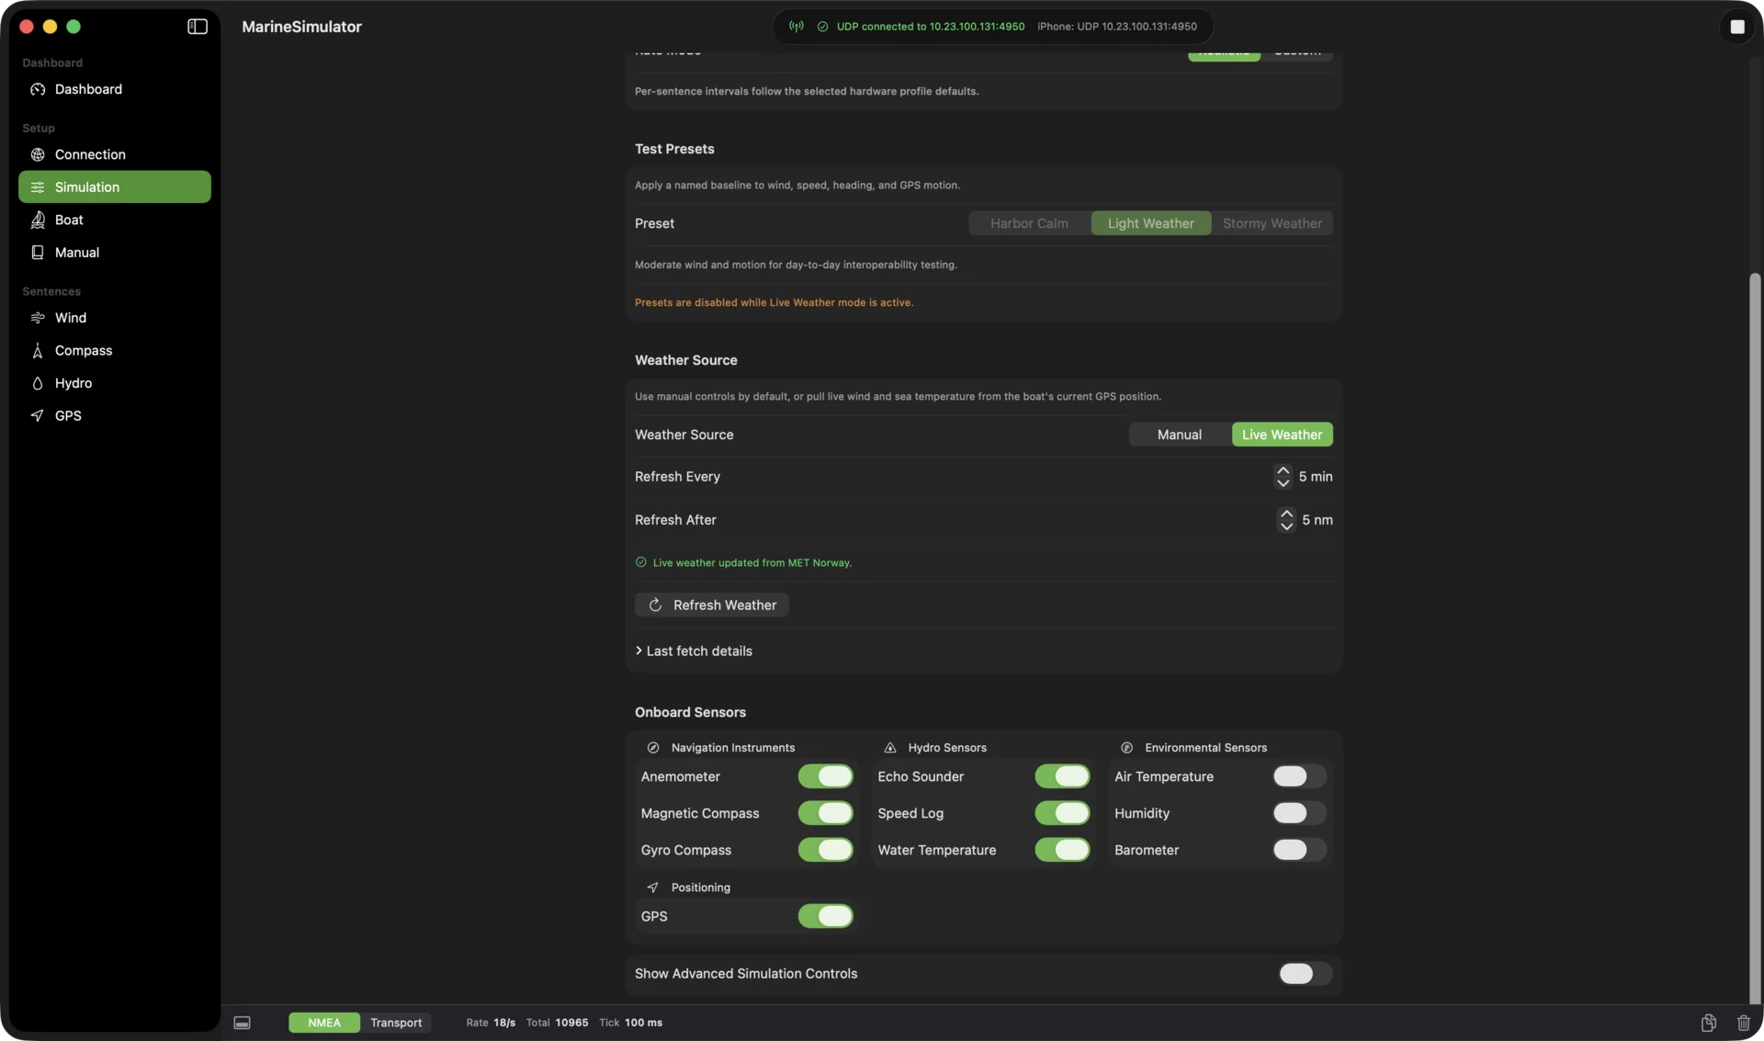Turn off the Gyro Compass toggle
The image size is (1764, 1041).
coord(825,850)
